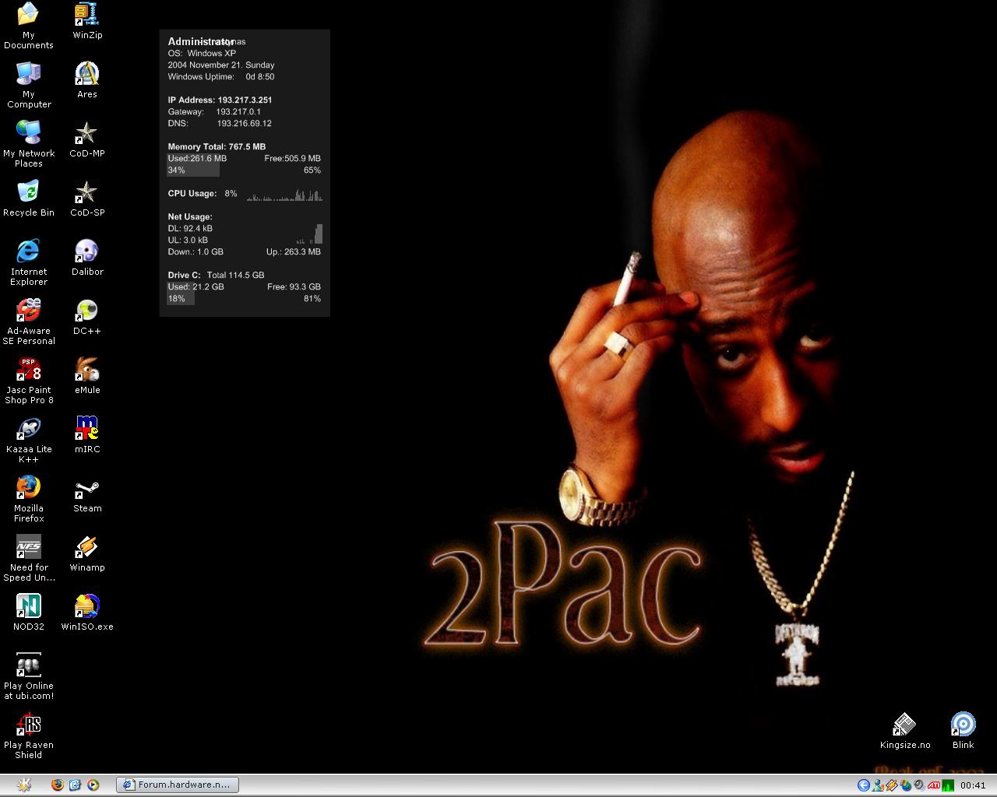The width and height of the screenshot is (997, 797).
Task: Launch Jasc Paint Shop Pro 8
Action: click(x=29, y=380)
